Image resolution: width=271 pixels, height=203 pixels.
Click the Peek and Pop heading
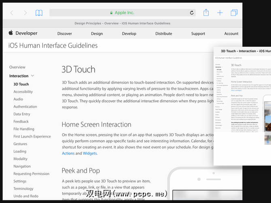[x=81, y=171]
